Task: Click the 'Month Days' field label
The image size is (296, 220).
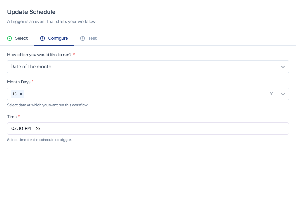Action: pyautogui.click(x=19, y=82)
